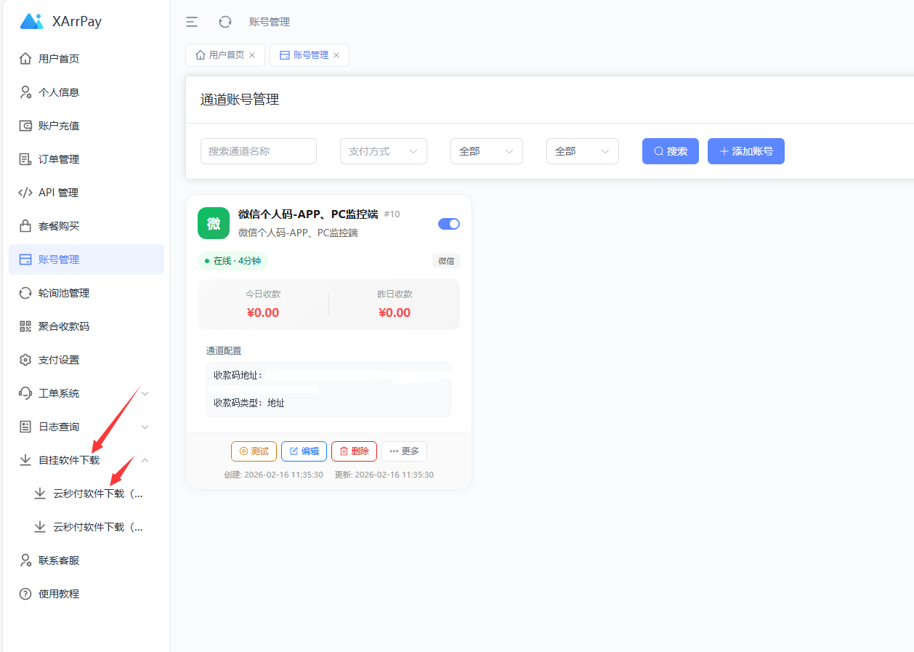Toggle off the 微信个人码 channel switch
Screen dimensions: 914x652
coord(449,224)
